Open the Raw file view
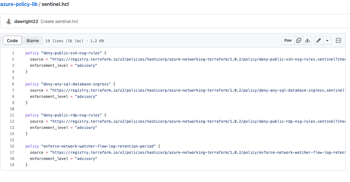The height and width of the screenshot is (182, 350). pos(288,40)
